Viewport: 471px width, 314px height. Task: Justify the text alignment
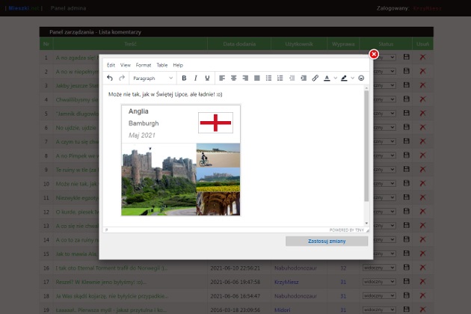pos(256,78)
